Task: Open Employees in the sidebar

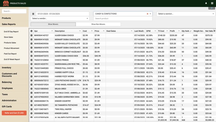Action: [x=7, y=88]
